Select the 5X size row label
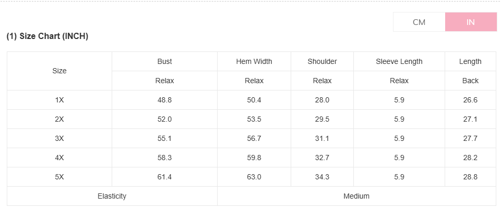Image resolution: width=501 pixels, height=209 pixels. point(59,177)
